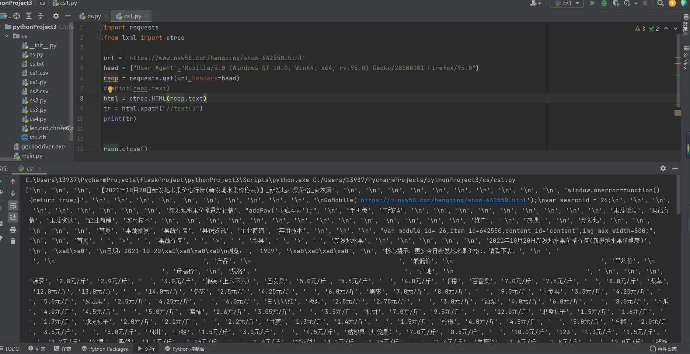The width and height of the screenshot is (690, 354).
Task: Click the locate current file crosshair icon
Action: pos(17,16)
